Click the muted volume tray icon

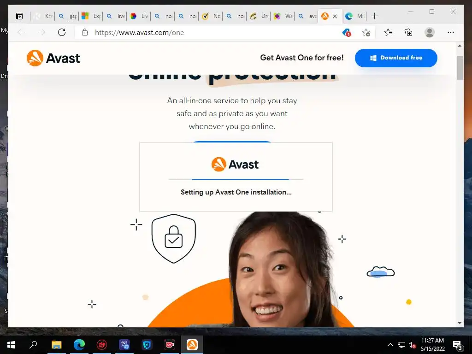413,345
